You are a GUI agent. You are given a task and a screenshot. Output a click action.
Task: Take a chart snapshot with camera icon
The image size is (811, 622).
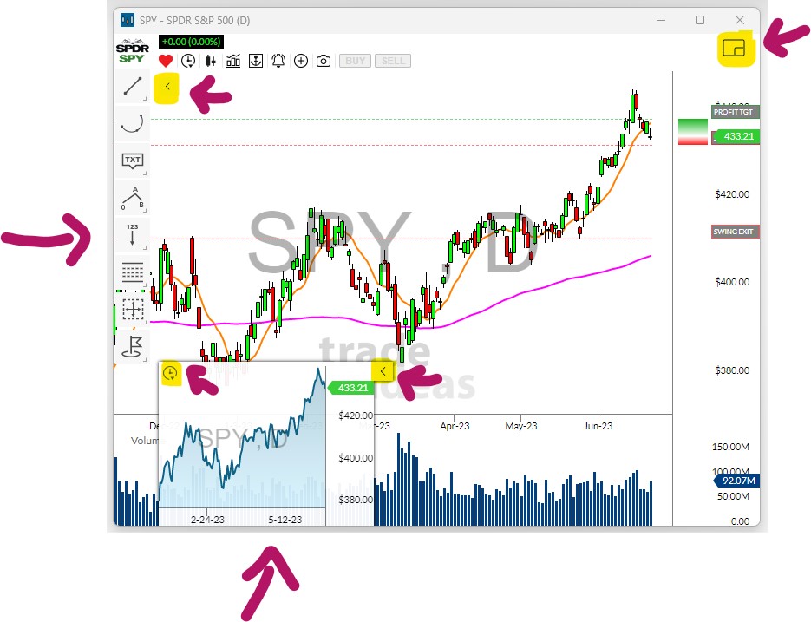click(x=324, y=61)
